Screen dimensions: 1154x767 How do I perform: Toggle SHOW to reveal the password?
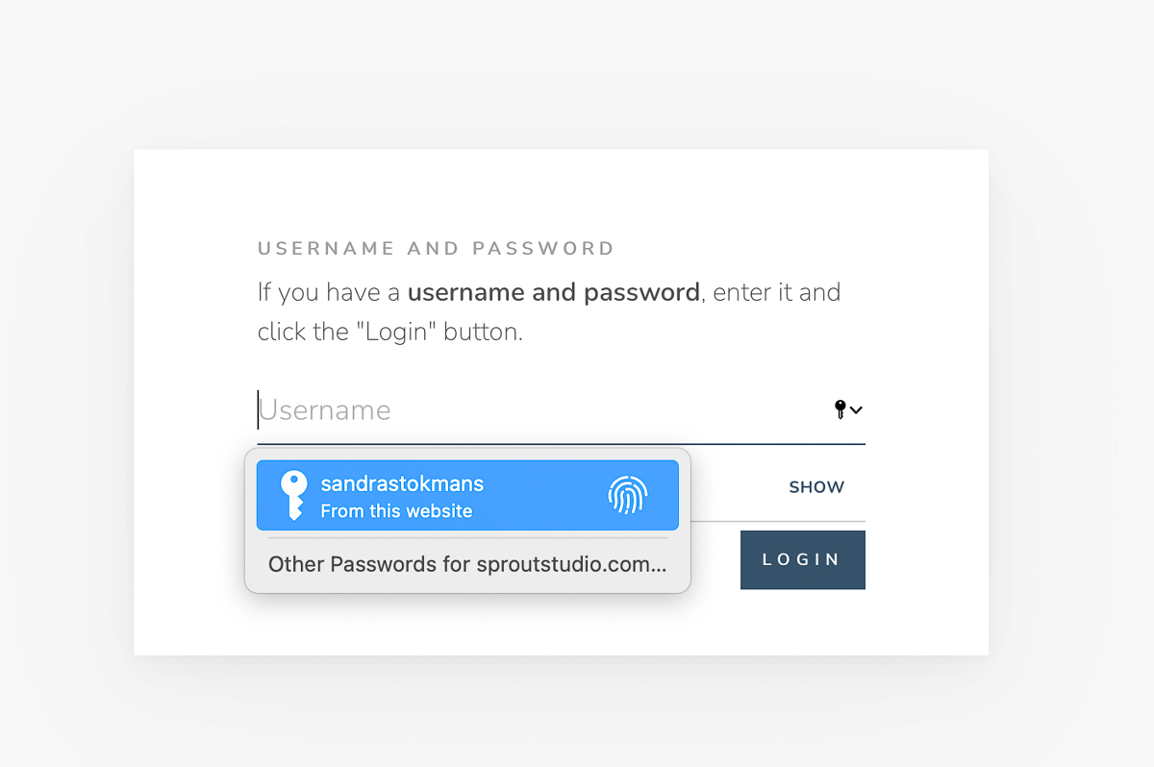point(816,487)
